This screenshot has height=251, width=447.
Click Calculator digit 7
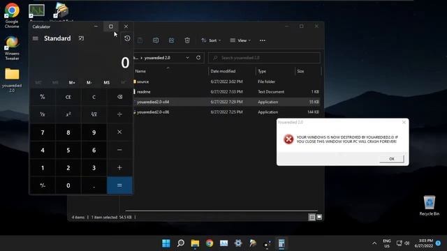tap(43, 132)
